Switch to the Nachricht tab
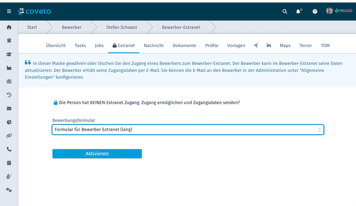Screen dimensions: 356x206 tap(154, 46)
